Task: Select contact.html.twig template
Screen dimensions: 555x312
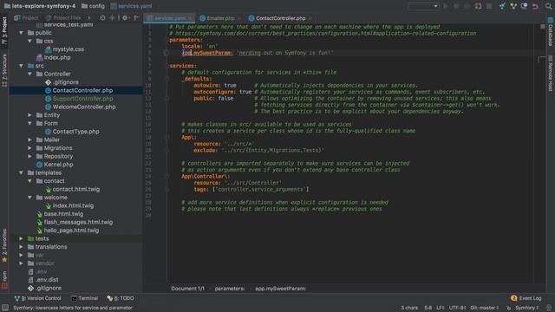Action: pyautogui.click(x=76, y=189)
